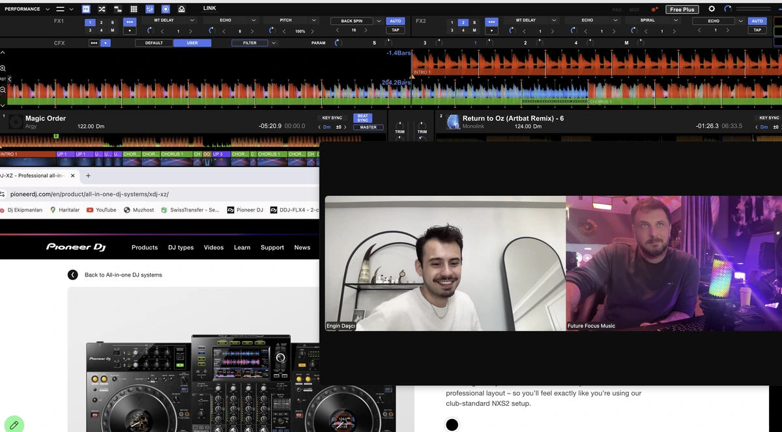
Task: Open rekordbox settings gear icon
Action: point(712,9)
